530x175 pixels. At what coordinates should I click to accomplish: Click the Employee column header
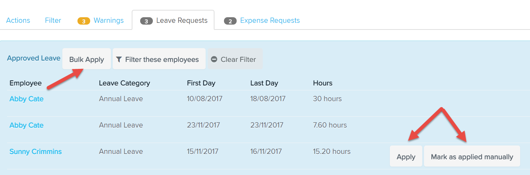(26, 83)
